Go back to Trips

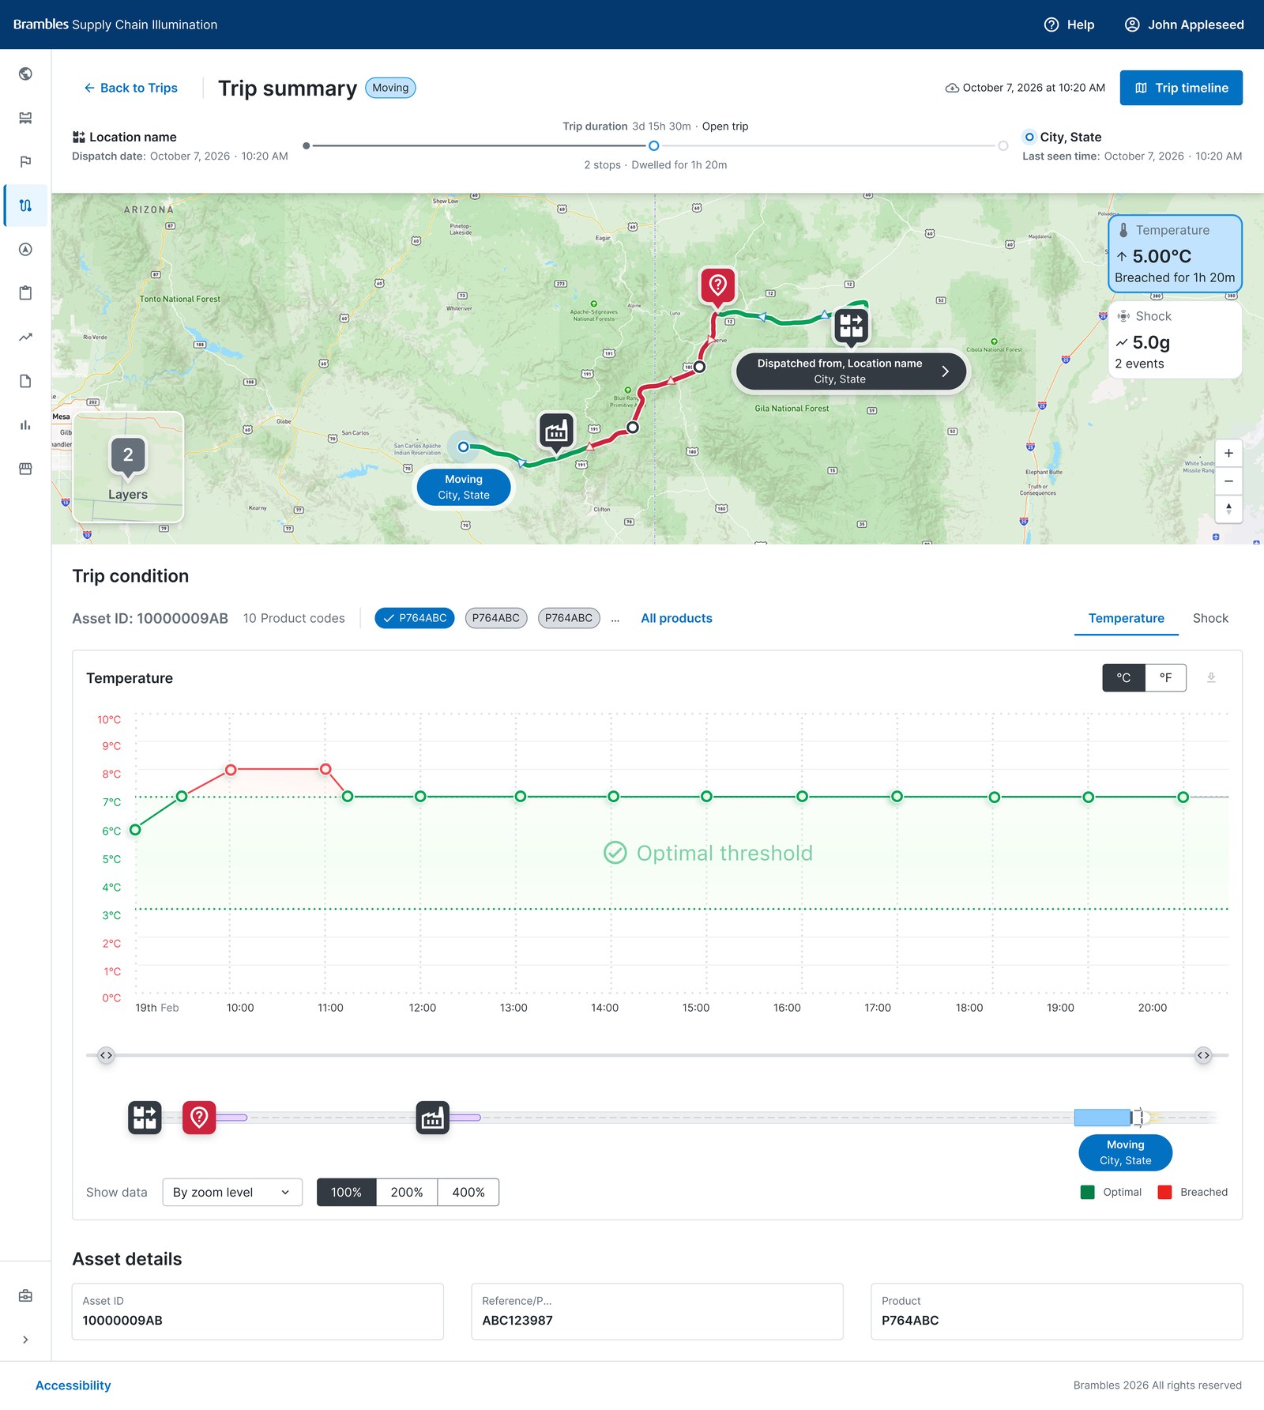(x=130, y=88)
